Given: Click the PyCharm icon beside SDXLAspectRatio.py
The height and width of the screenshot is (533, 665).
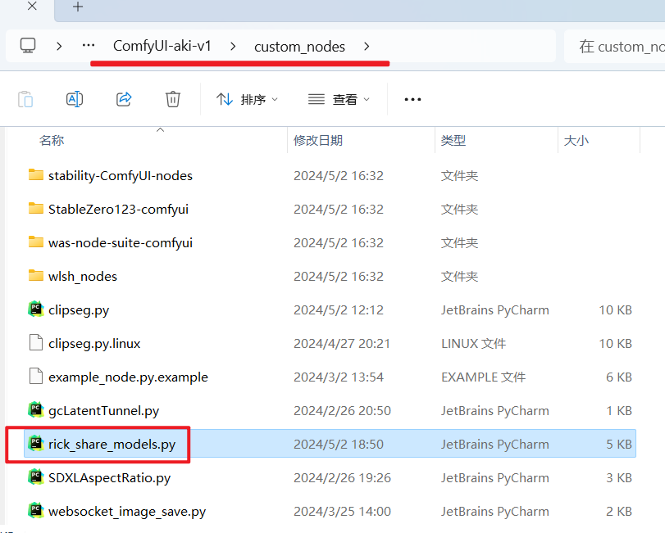Looking at the screenshot, I should click(36, 477).
